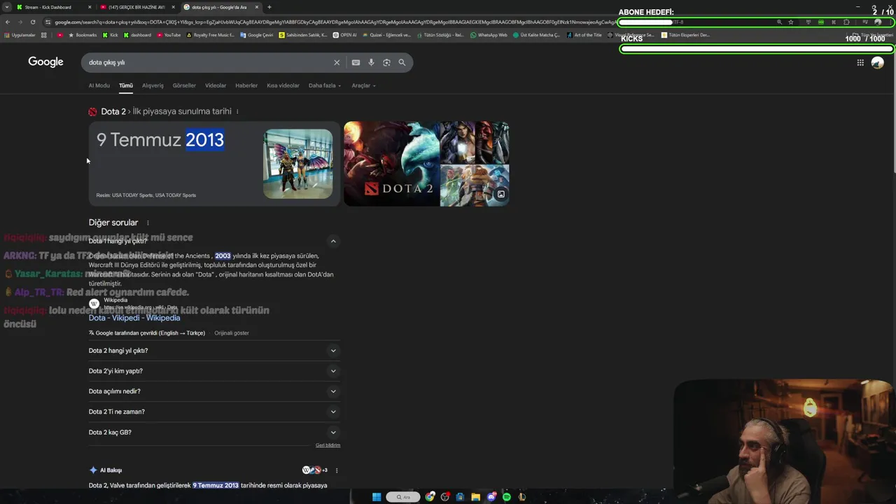Open the on-screen keyboard input tool
Image resolution: width=896 pixels, height=504 pixels.
(x=356, y=62)
